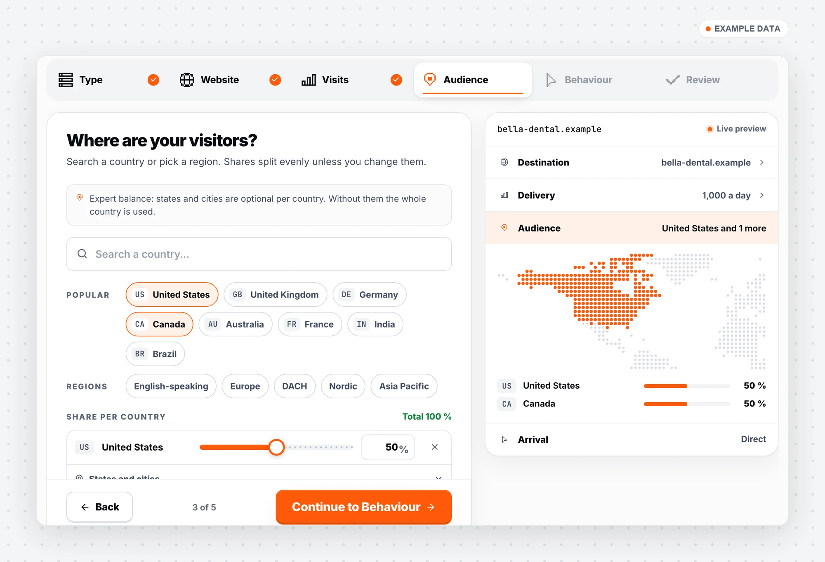The image size is (825, 562).
Task: Click the United States share slider handle
Action: pos(276,447)
